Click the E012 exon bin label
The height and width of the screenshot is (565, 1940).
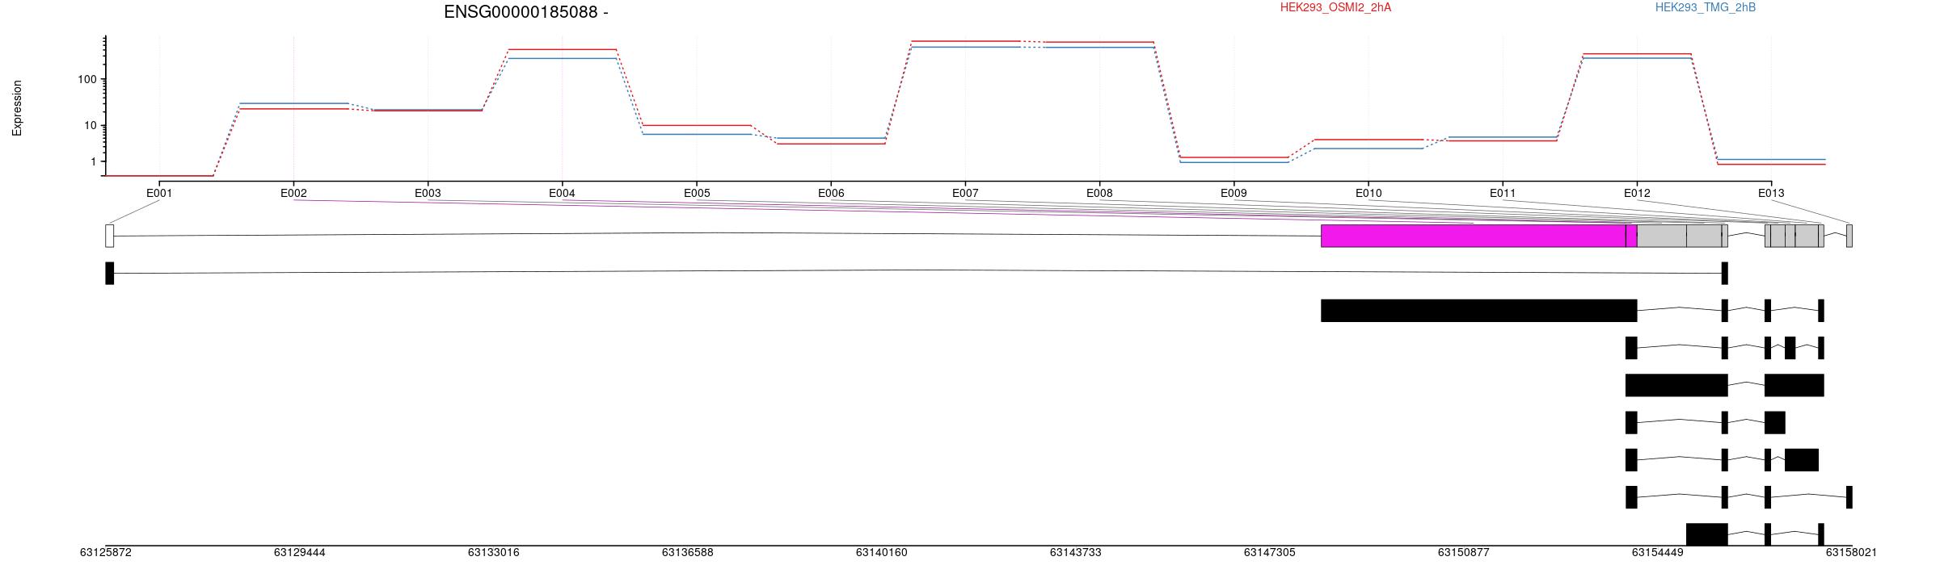point(1637,194)
